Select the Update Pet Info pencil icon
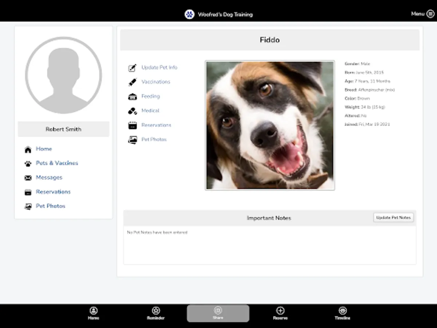The image size is (437, 328). point(132,67)
